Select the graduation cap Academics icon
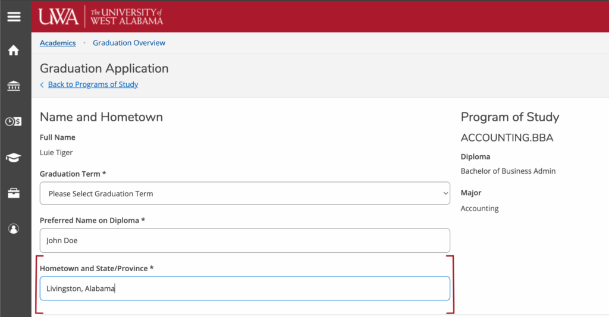This screenshot has width=609, height=317. [13, 158]
